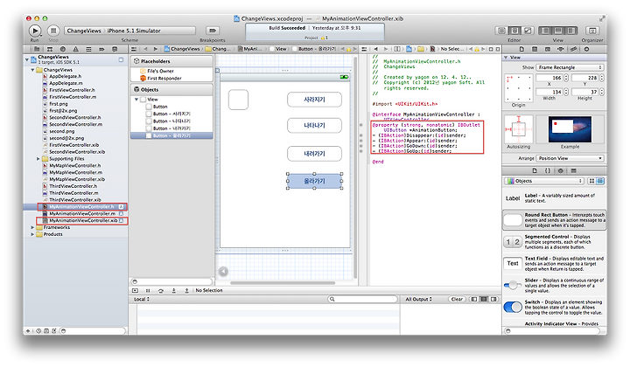Click the 사라지기 button on canvas

pos(314,100)
